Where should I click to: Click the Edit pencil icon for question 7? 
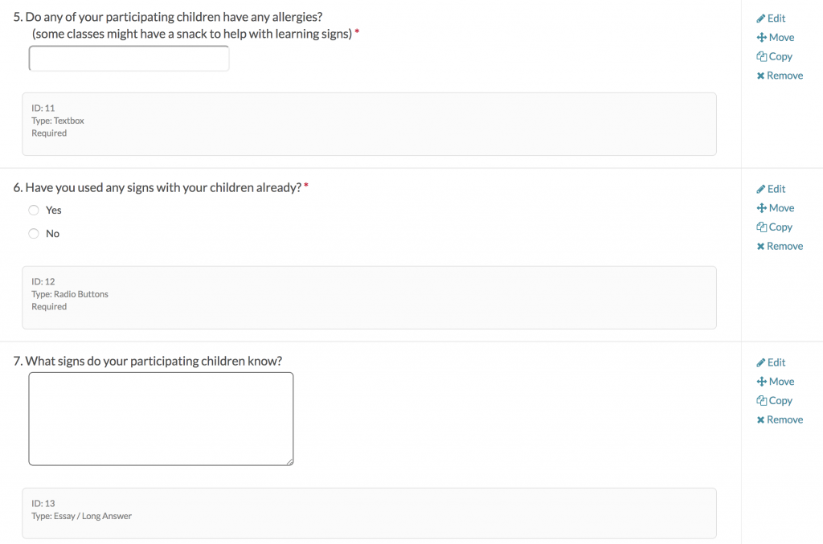coord(761,363)
